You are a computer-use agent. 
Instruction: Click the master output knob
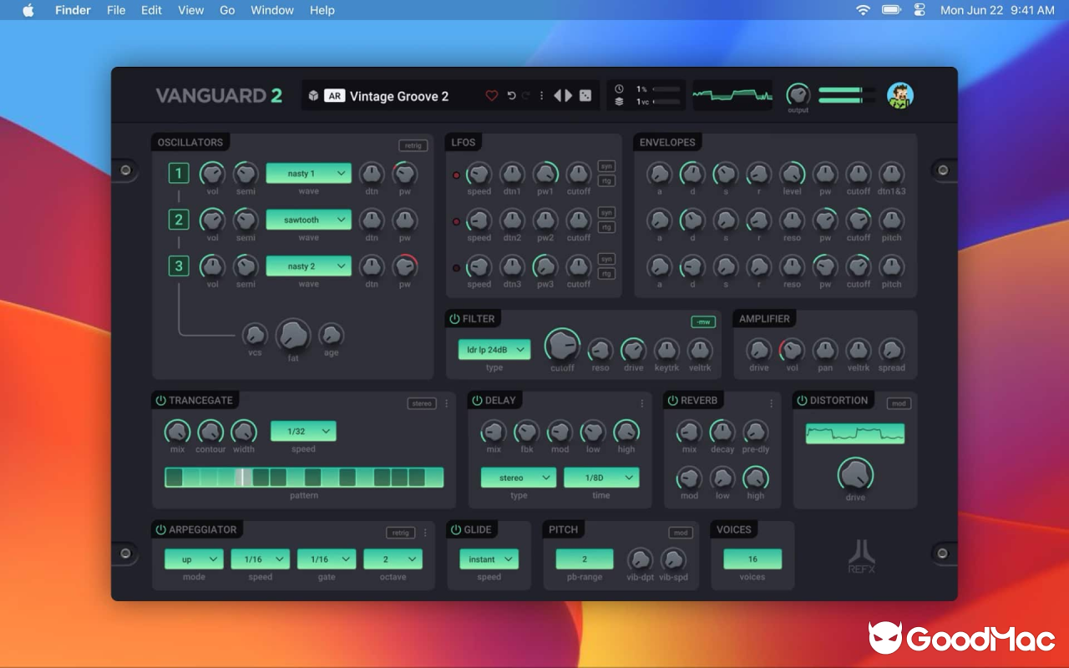798,94
